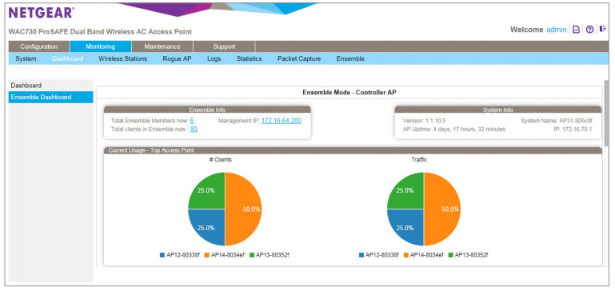
Task: Open the Ensemble submenu item
Action: 350,59
